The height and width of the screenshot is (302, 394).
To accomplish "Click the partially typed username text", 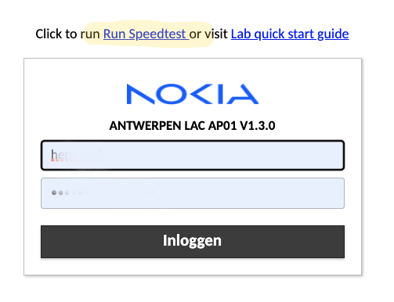I will (78, 155).
